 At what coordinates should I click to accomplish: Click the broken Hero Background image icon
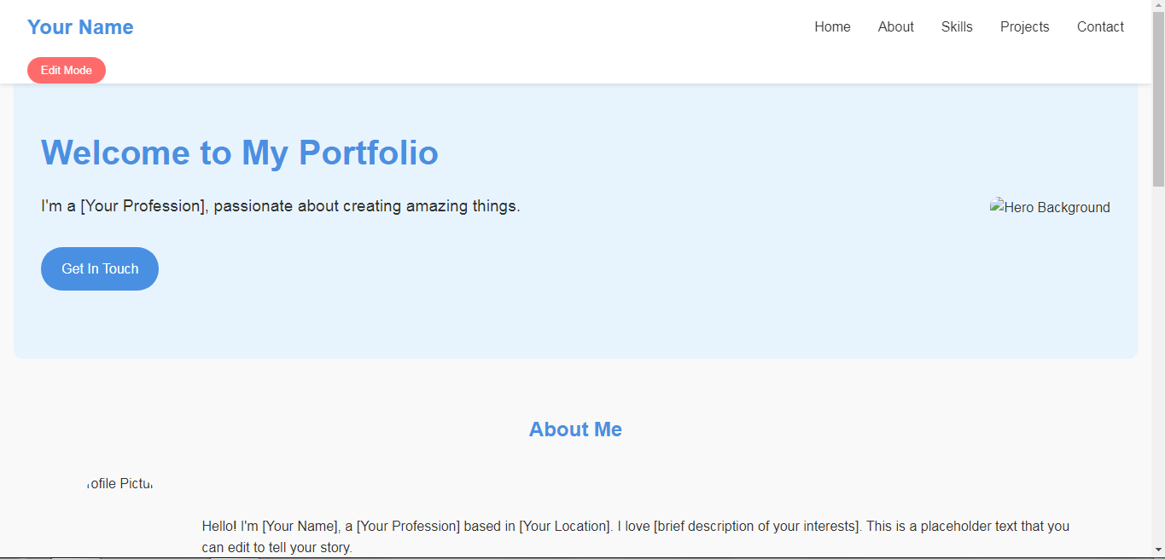tap(997, 206)
